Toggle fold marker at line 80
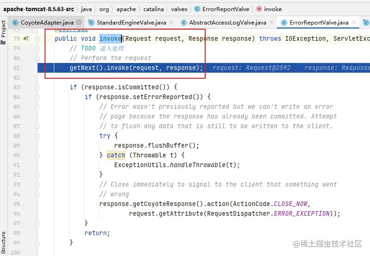The height and width of the screenshot is (256, 370). coord(37,58)
